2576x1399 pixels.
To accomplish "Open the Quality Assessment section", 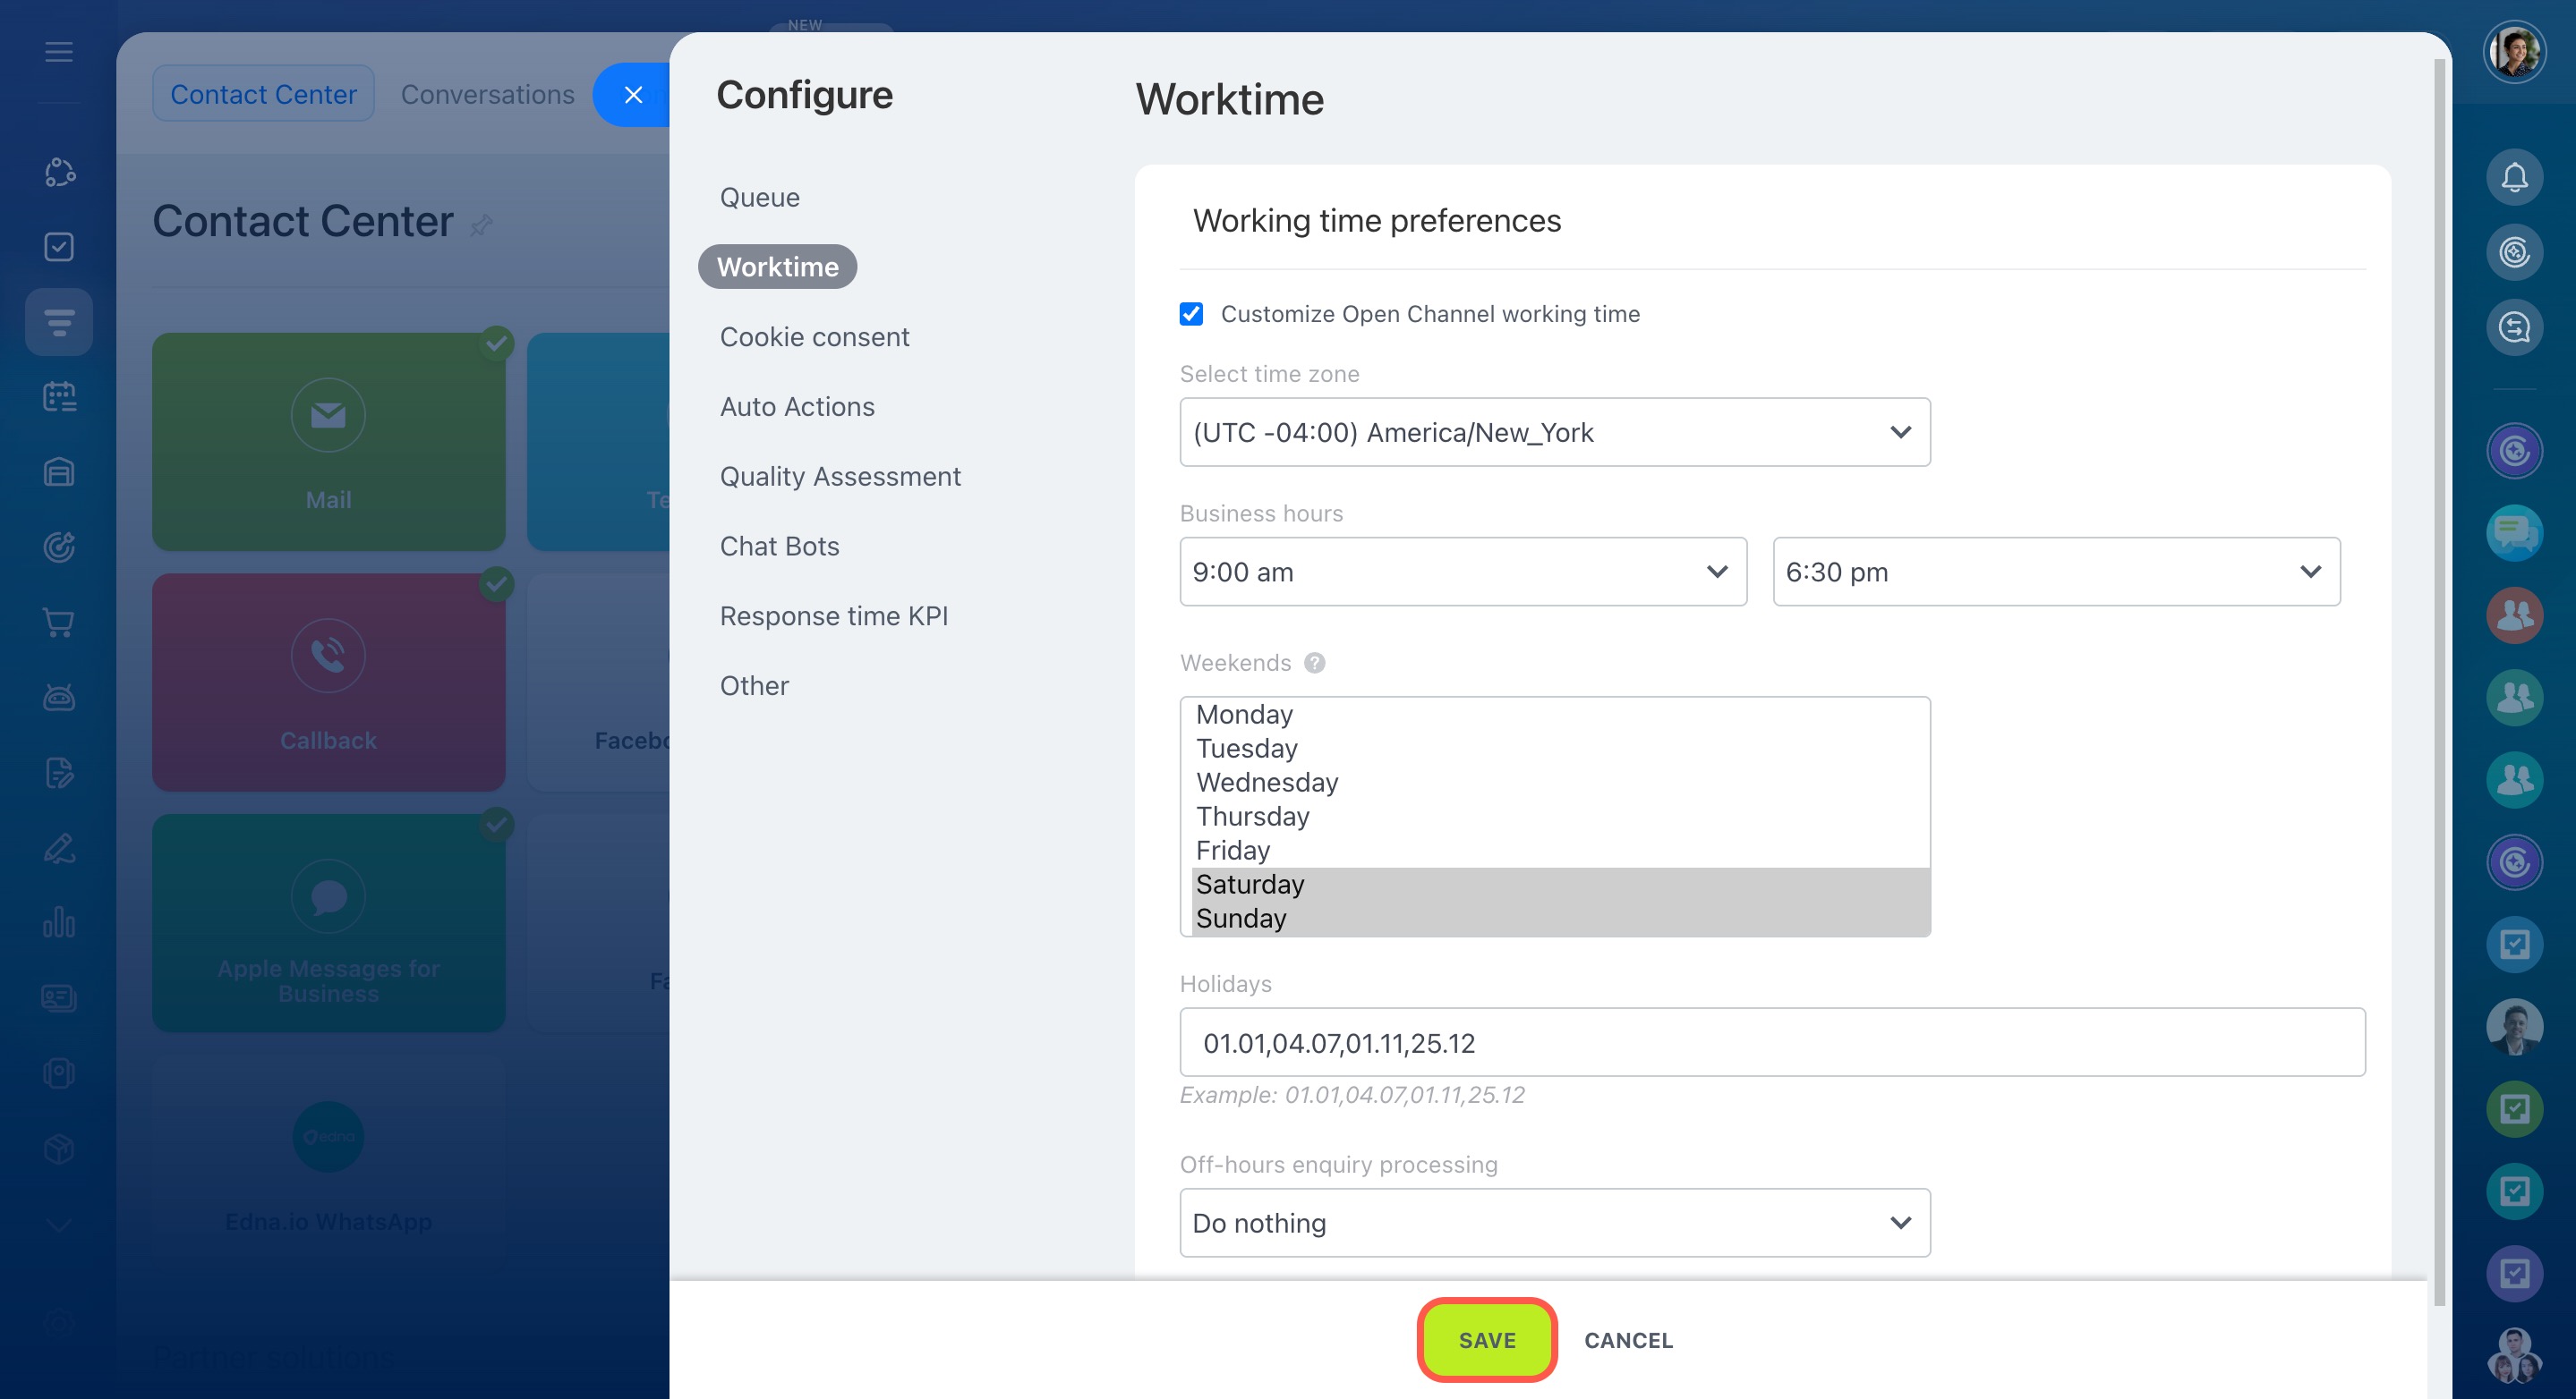I will 840,477.
